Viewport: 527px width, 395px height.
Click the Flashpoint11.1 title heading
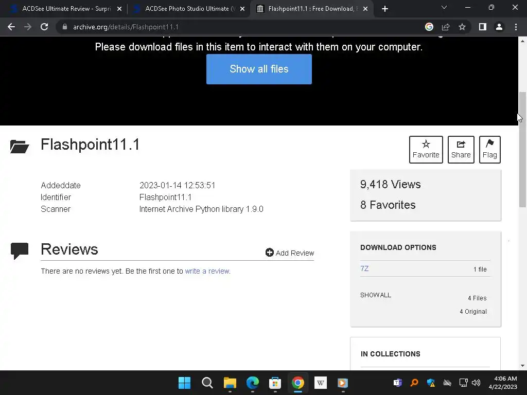tap(90, 145)
